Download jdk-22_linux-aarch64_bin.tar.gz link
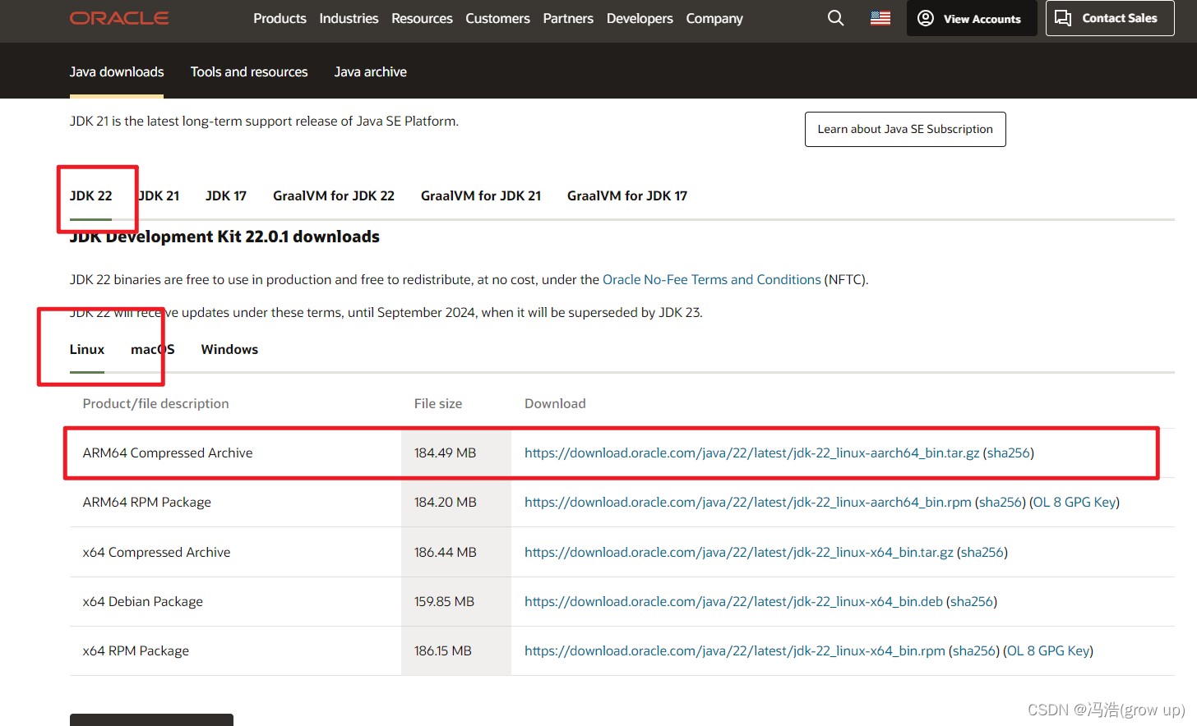The height and width of the screenshot is (726, 1197). [752, 453]
